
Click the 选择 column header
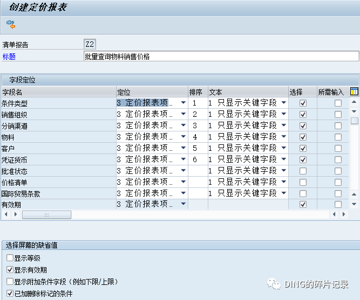[303, 92]
